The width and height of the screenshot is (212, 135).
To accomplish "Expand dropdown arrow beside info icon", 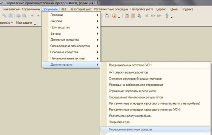I will [119, 18].
